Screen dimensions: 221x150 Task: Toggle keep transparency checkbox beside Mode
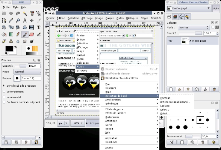coord(213,27)
